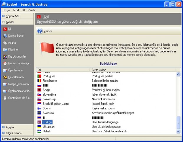The height and width of the screenshot is (142, 183).
Task: Click the Ayarlar settings icon in sidebar list
Action: pos(5,43)
